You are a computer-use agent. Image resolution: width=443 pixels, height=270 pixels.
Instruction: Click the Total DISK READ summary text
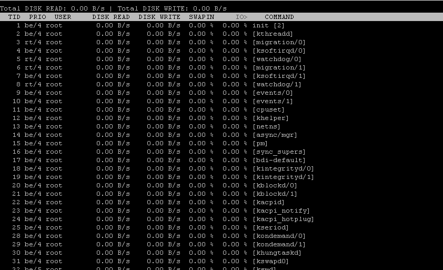(x=55, y=8)
